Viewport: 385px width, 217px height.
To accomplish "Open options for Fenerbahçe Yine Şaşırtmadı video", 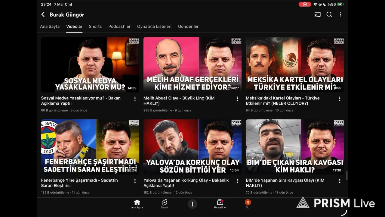I will point(135,181).
